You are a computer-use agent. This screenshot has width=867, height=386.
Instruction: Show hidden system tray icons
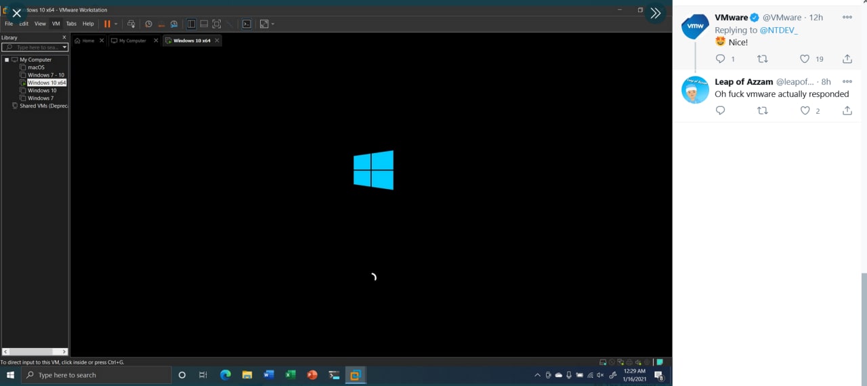[x=538, y=375]
